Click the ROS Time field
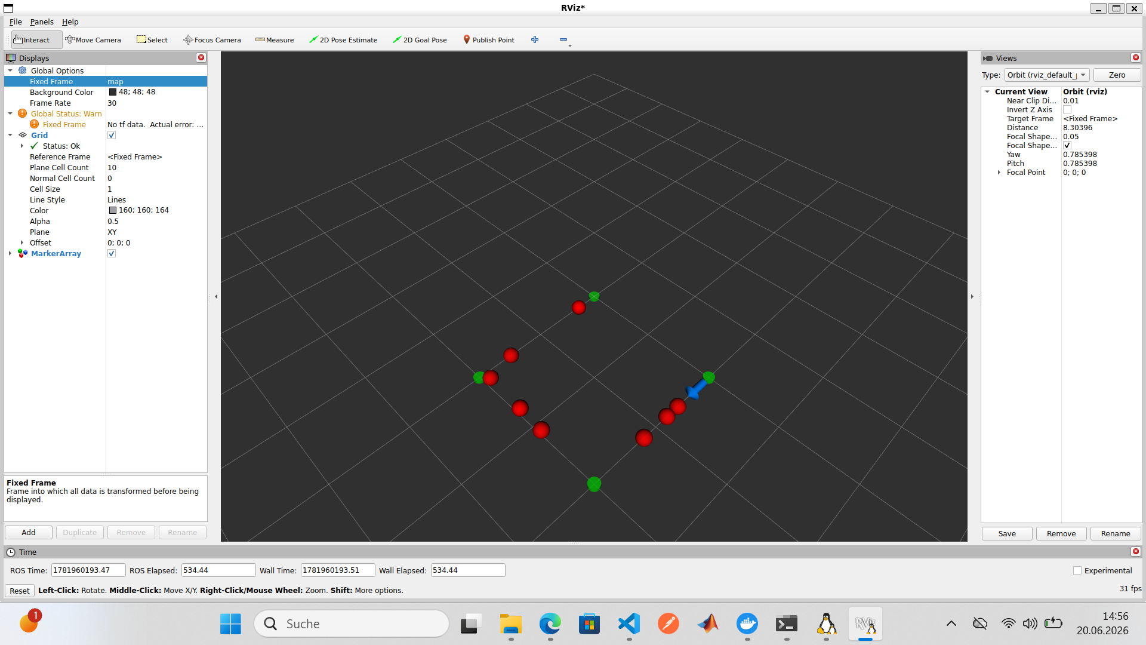Screen dimensions: 1146x645 point(88,570)
